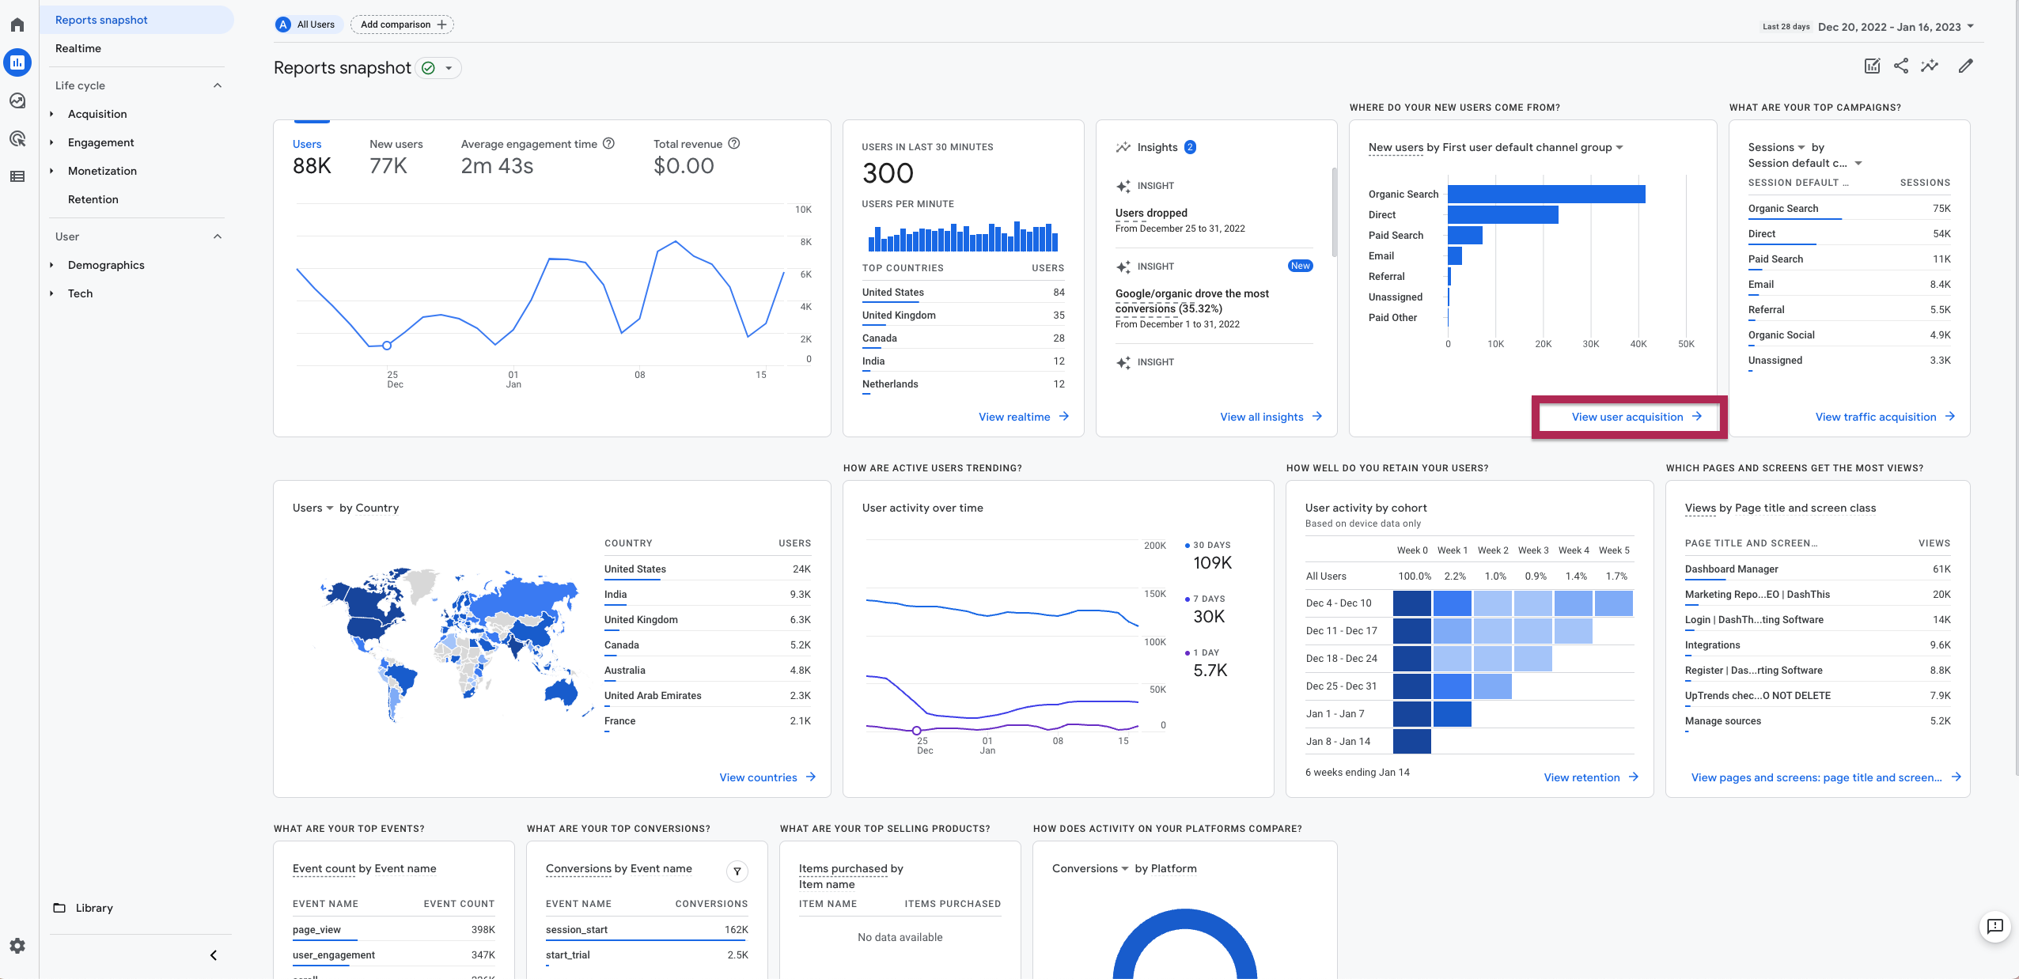
Task: Open the feedback chat icon
Action: click(1994, 926)
